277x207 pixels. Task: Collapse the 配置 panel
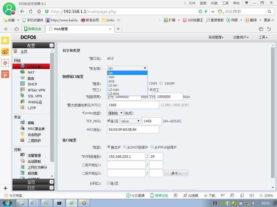[51, 45]
